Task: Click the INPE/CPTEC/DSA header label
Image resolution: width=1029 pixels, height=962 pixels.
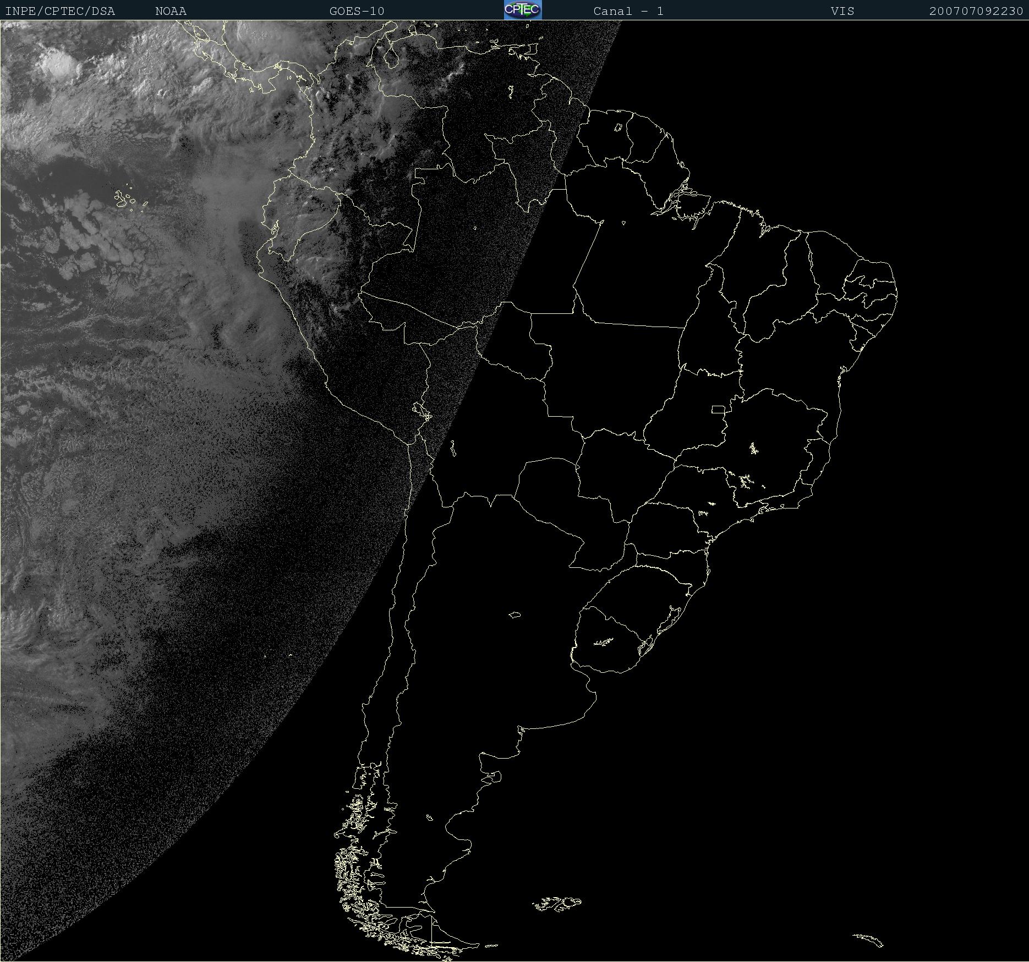Action: click(60, 11)
